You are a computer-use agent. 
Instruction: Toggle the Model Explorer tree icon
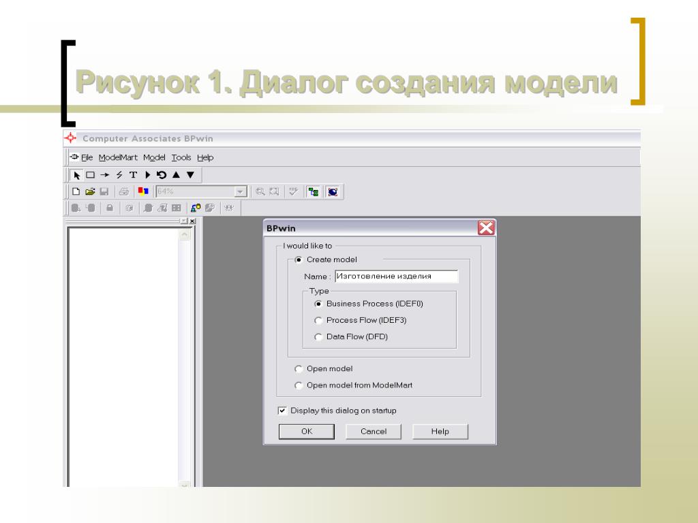pyautogui.click(x=314, y=191)
